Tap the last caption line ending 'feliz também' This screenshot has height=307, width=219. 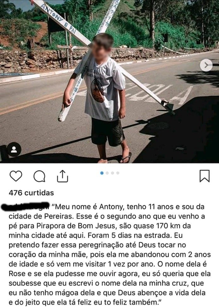pos(85,302)
